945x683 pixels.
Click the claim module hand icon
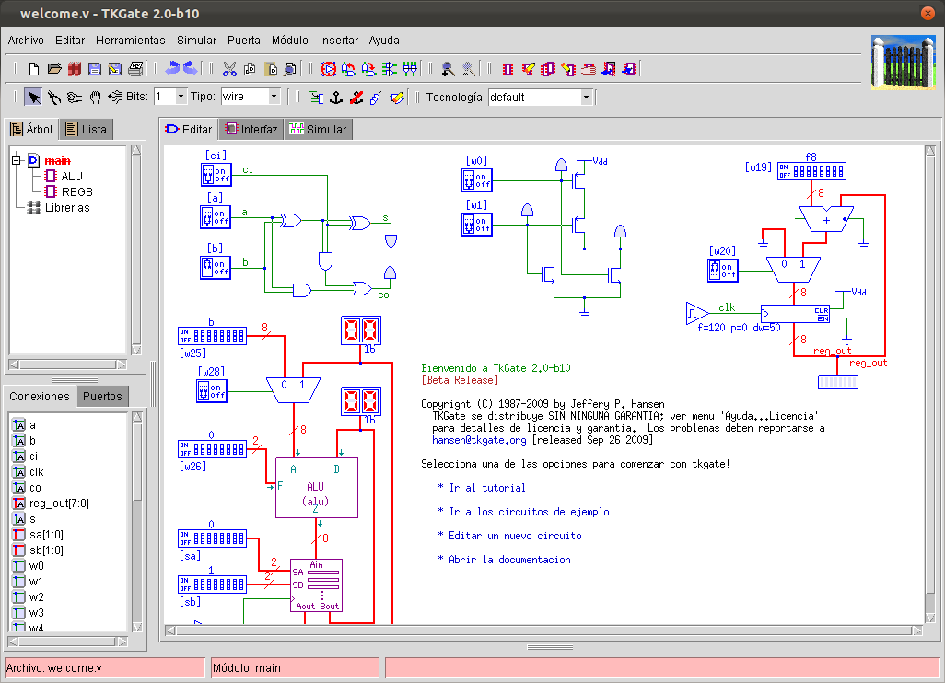pyautogui.click(x=589, y=69)
